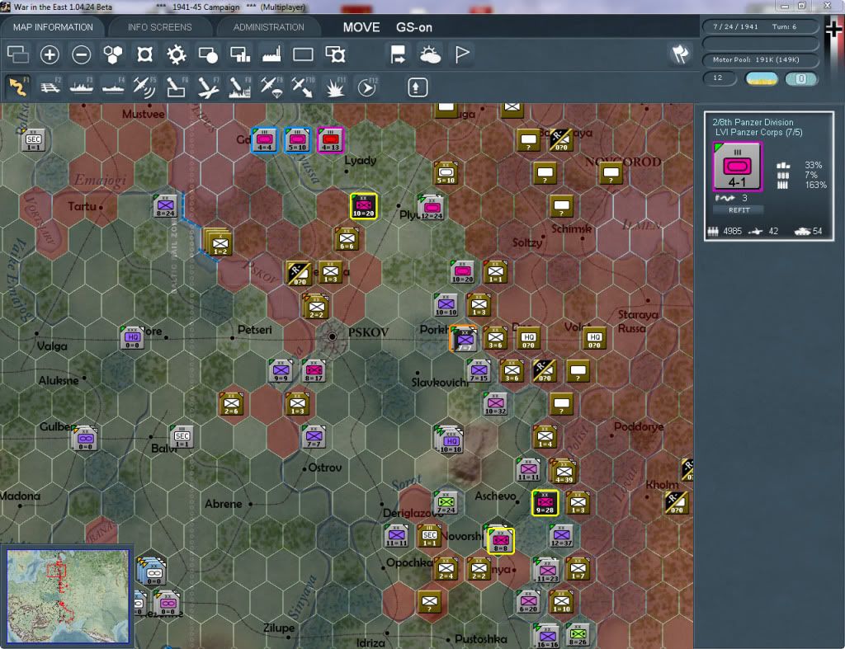Screen dimensions: 845x649
Task: Select the F9 air transport parachute icon
Action: pos(271,87)
